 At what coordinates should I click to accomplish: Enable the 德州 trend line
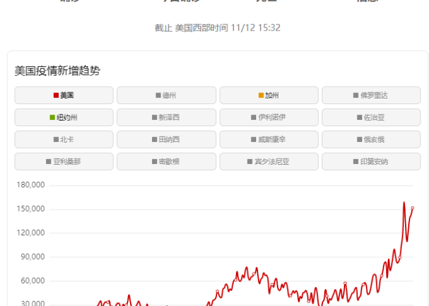[166, 95]
